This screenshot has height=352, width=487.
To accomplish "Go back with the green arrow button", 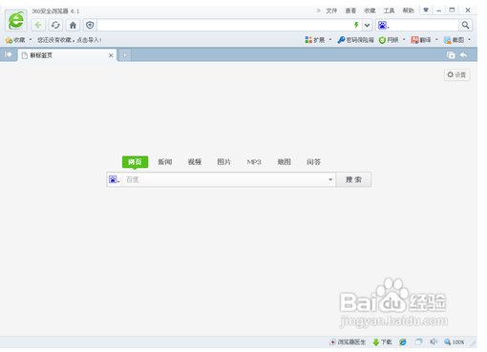I will [x=38, y=25].
